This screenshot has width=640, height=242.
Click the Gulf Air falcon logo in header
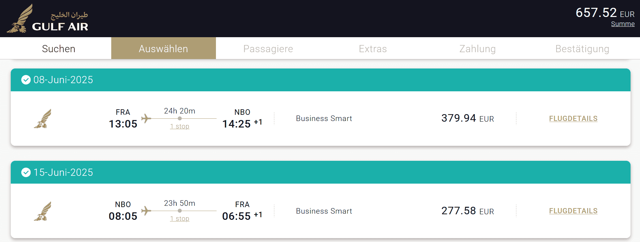[x=20, y=19]
